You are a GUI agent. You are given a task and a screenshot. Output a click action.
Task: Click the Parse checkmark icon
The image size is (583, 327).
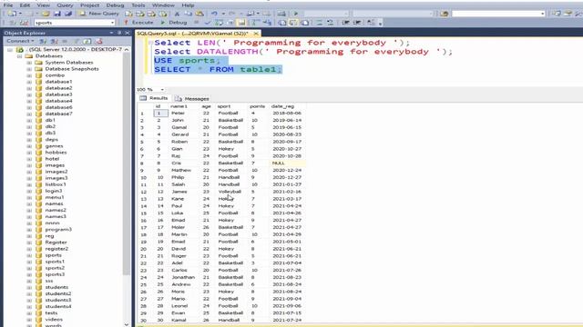coord(208,23)
